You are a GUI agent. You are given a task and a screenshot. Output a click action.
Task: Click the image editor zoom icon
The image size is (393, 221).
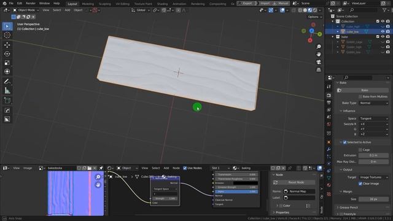(x=98, y=177)
